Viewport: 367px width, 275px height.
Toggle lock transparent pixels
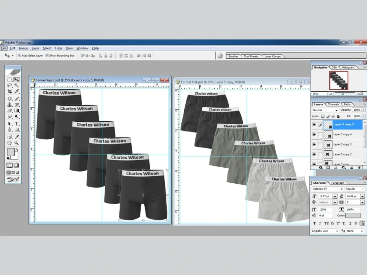click(x=323, y=116)
